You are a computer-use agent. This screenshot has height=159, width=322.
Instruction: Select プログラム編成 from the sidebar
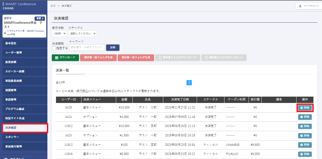(x=24, y=109)
